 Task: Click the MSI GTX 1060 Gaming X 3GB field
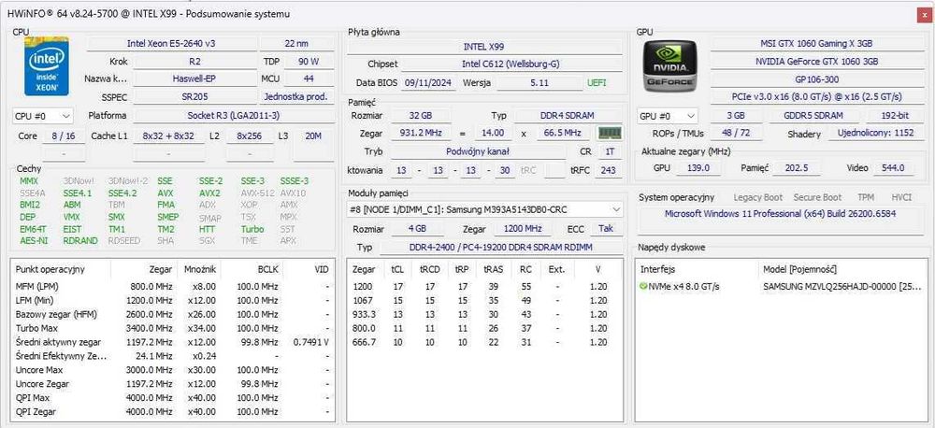coord(816,44)
